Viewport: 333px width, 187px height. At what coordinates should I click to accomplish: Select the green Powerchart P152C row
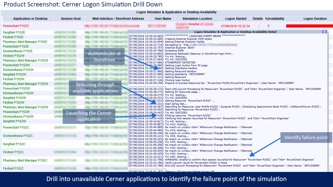coord(16,128)
